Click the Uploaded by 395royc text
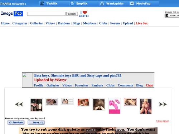Screen dimensions: 179x134 click(50, 80)
